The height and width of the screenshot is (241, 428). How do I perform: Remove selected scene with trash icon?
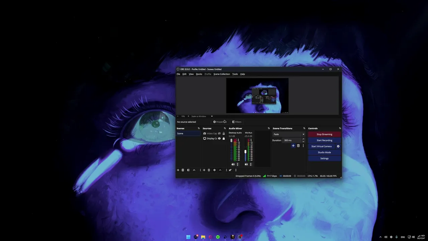[183, 170]
